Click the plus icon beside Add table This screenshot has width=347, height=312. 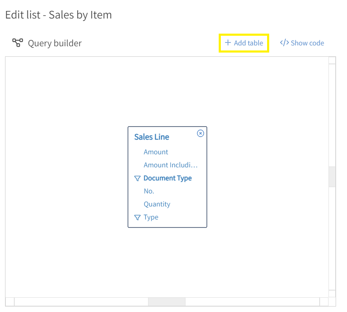click(228, 42)
